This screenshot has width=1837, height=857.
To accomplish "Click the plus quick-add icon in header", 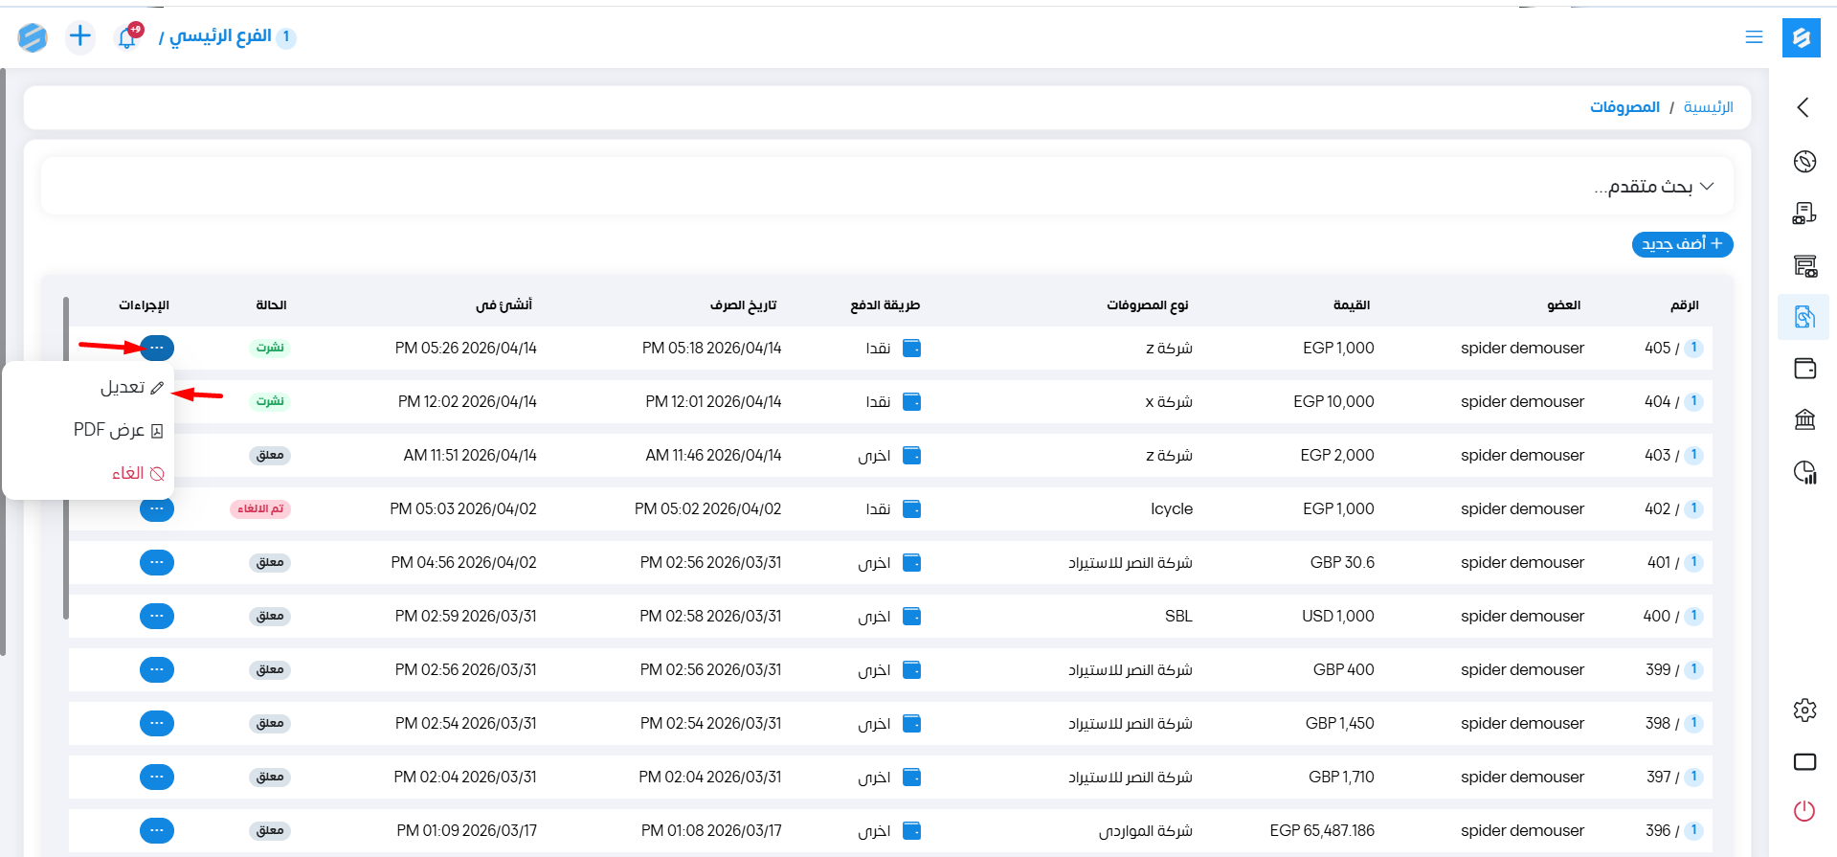I will [x=80, y=36].
